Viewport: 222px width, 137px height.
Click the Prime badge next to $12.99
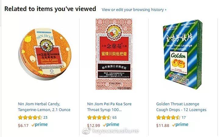point(111,125)
